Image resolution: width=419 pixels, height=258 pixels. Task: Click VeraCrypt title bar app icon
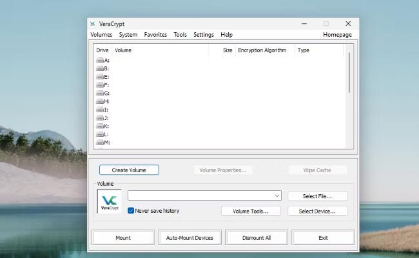[x=93, y=24]
